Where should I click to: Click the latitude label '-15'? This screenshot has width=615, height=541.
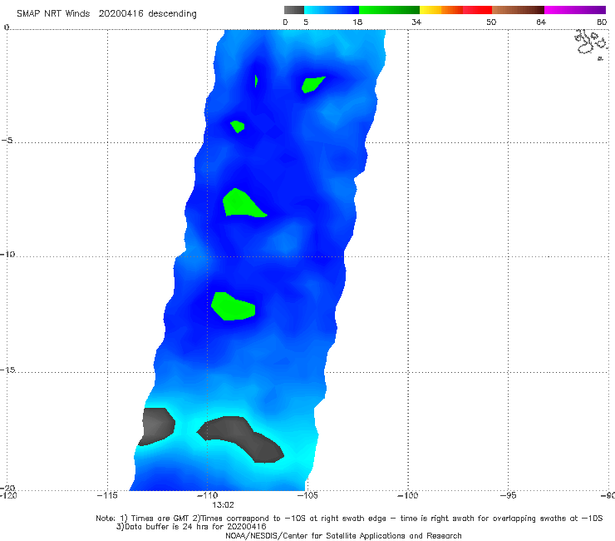pyautogui.click(x=7, y=370)
